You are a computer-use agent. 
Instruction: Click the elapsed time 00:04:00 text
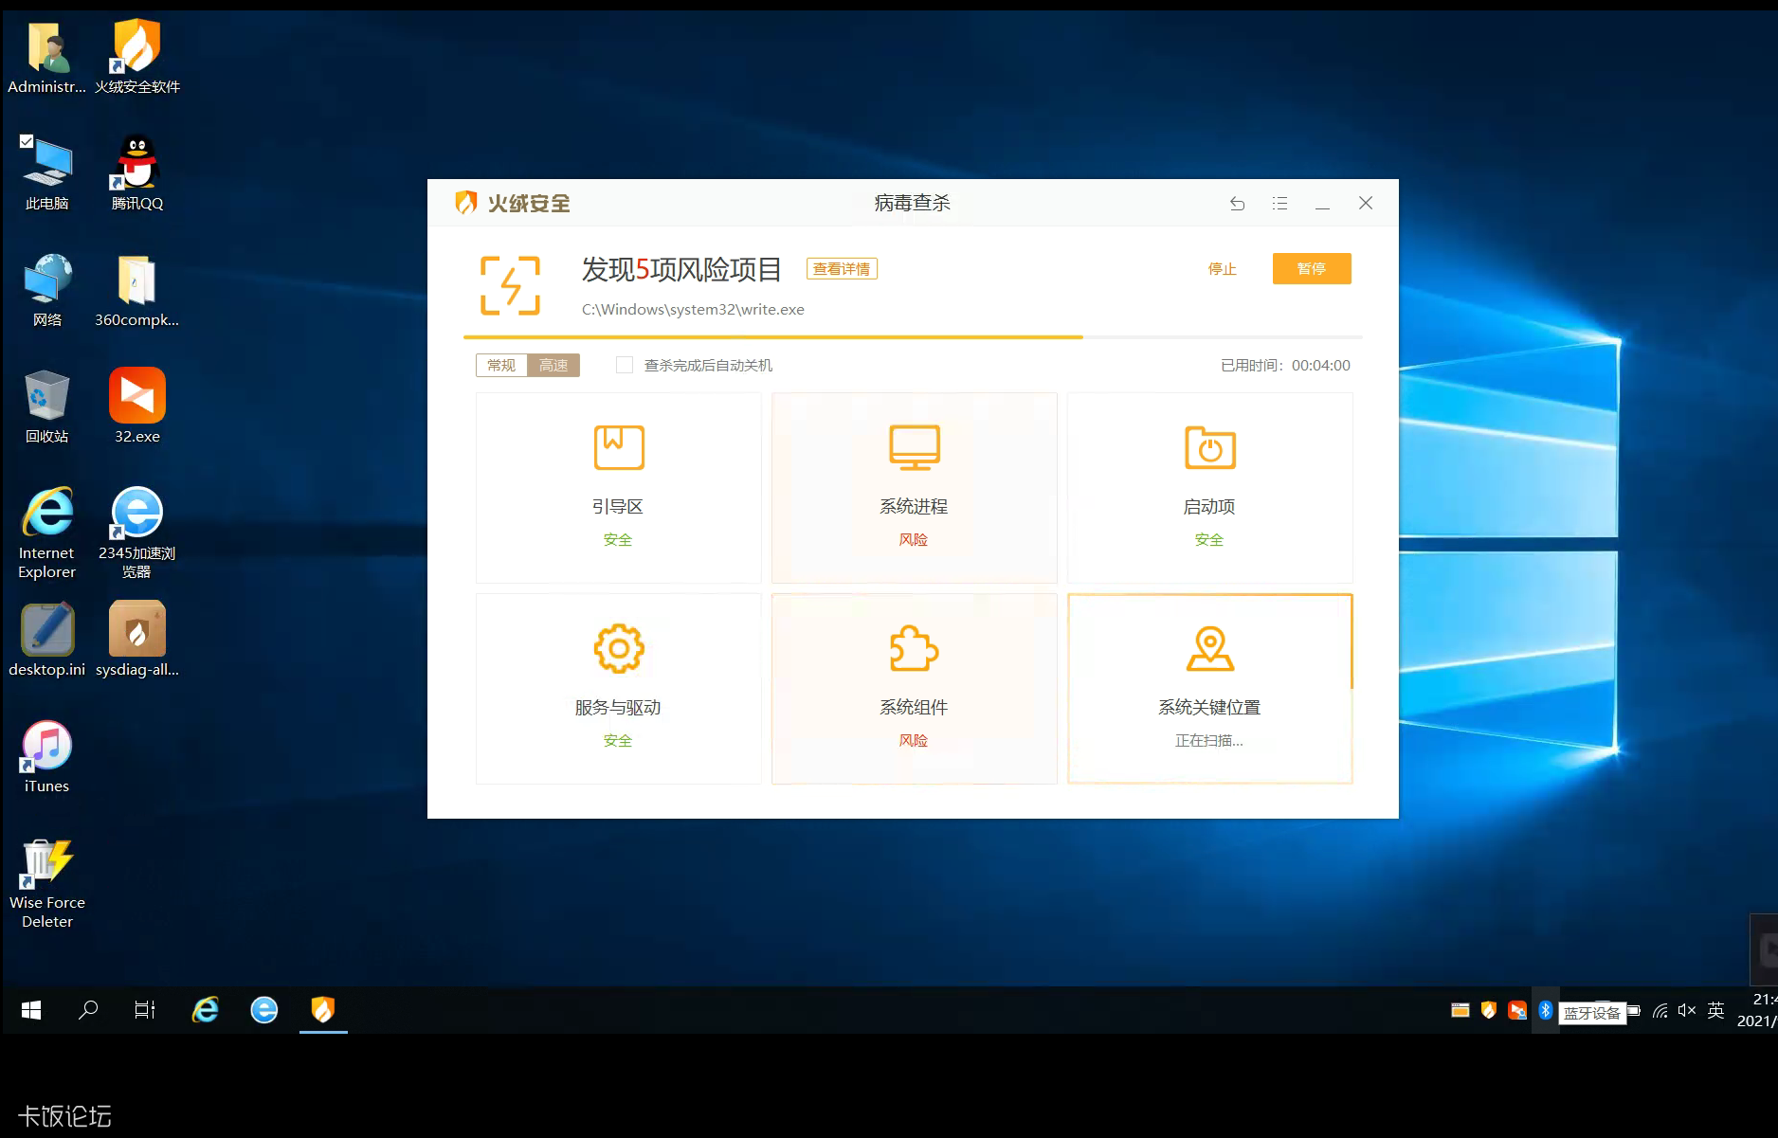click(x=1321, y=366)
